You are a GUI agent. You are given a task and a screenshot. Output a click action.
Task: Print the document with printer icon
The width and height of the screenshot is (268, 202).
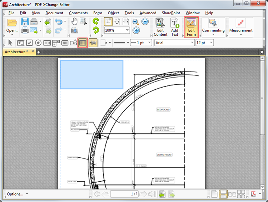[25, 30]
